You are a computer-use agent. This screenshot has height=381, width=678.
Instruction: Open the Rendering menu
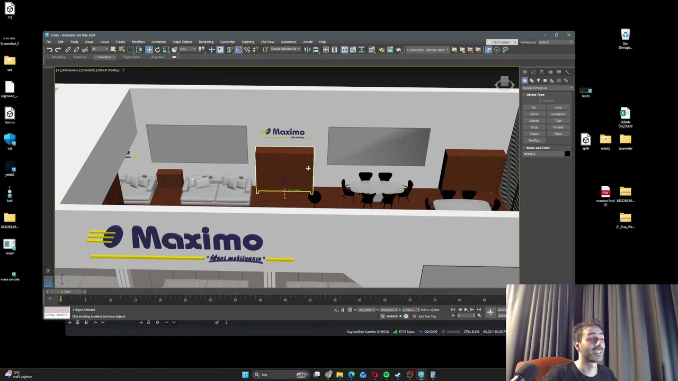point(206,42)
